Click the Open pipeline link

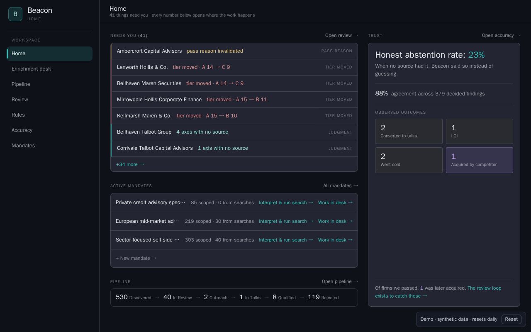coord(340,281)
